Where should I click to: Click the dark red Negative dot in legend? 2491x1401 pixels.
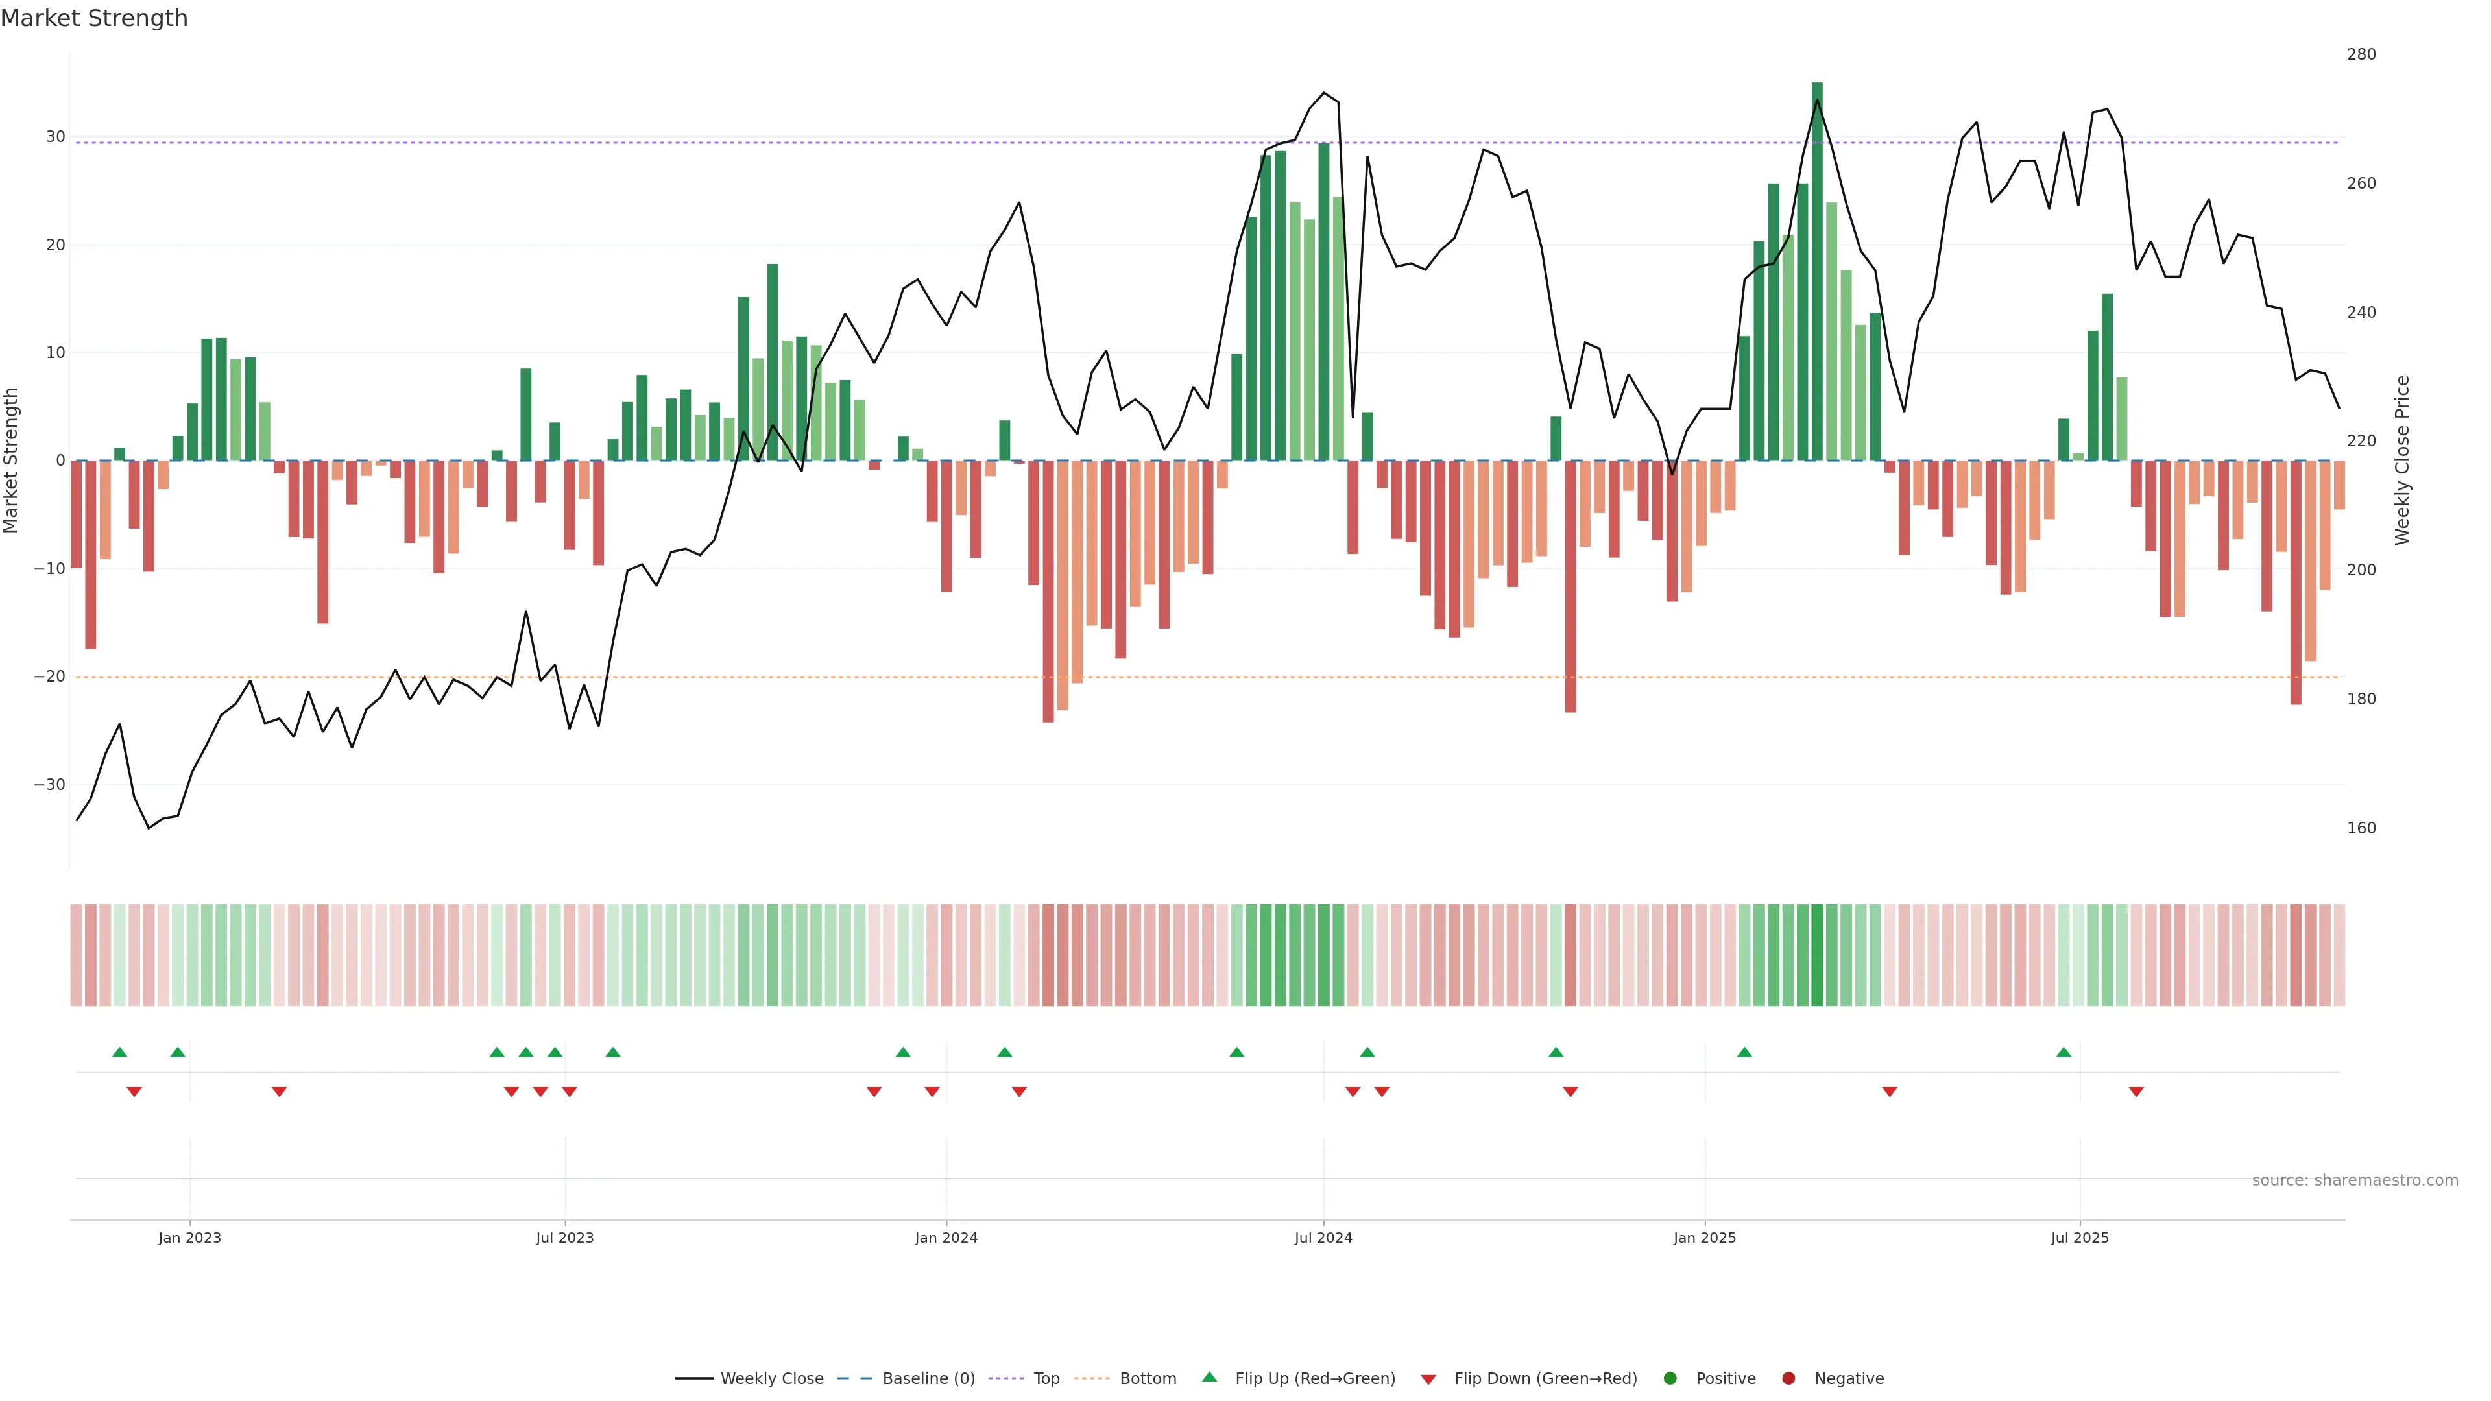1788,1378
